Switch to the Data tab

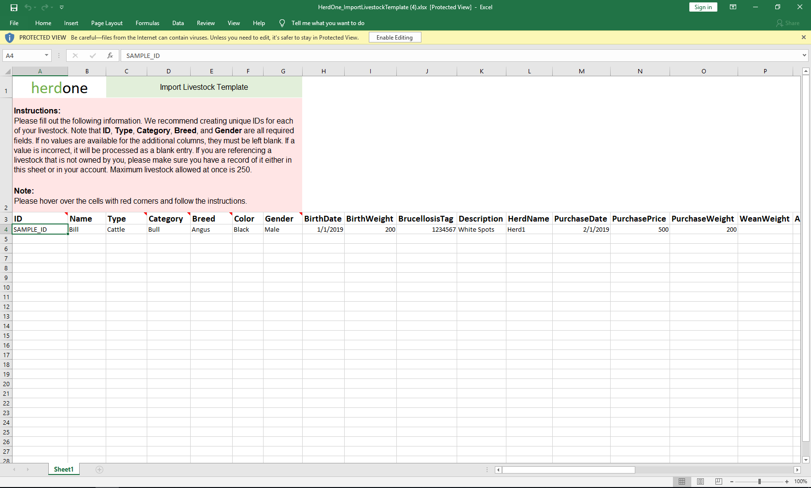pyautogui.click(x=178, y=23)
